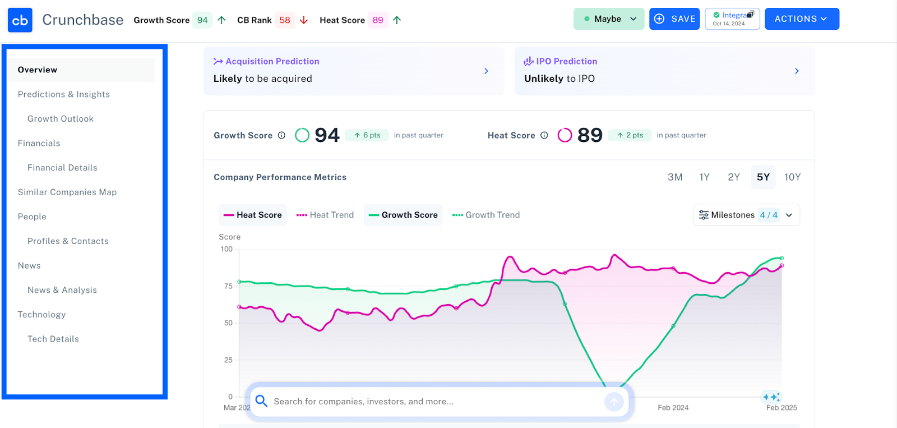Click the Acquisition Prediction arrow icon
Image resolution: width=897 pixels, height=428 pixels.
(218, 61)
